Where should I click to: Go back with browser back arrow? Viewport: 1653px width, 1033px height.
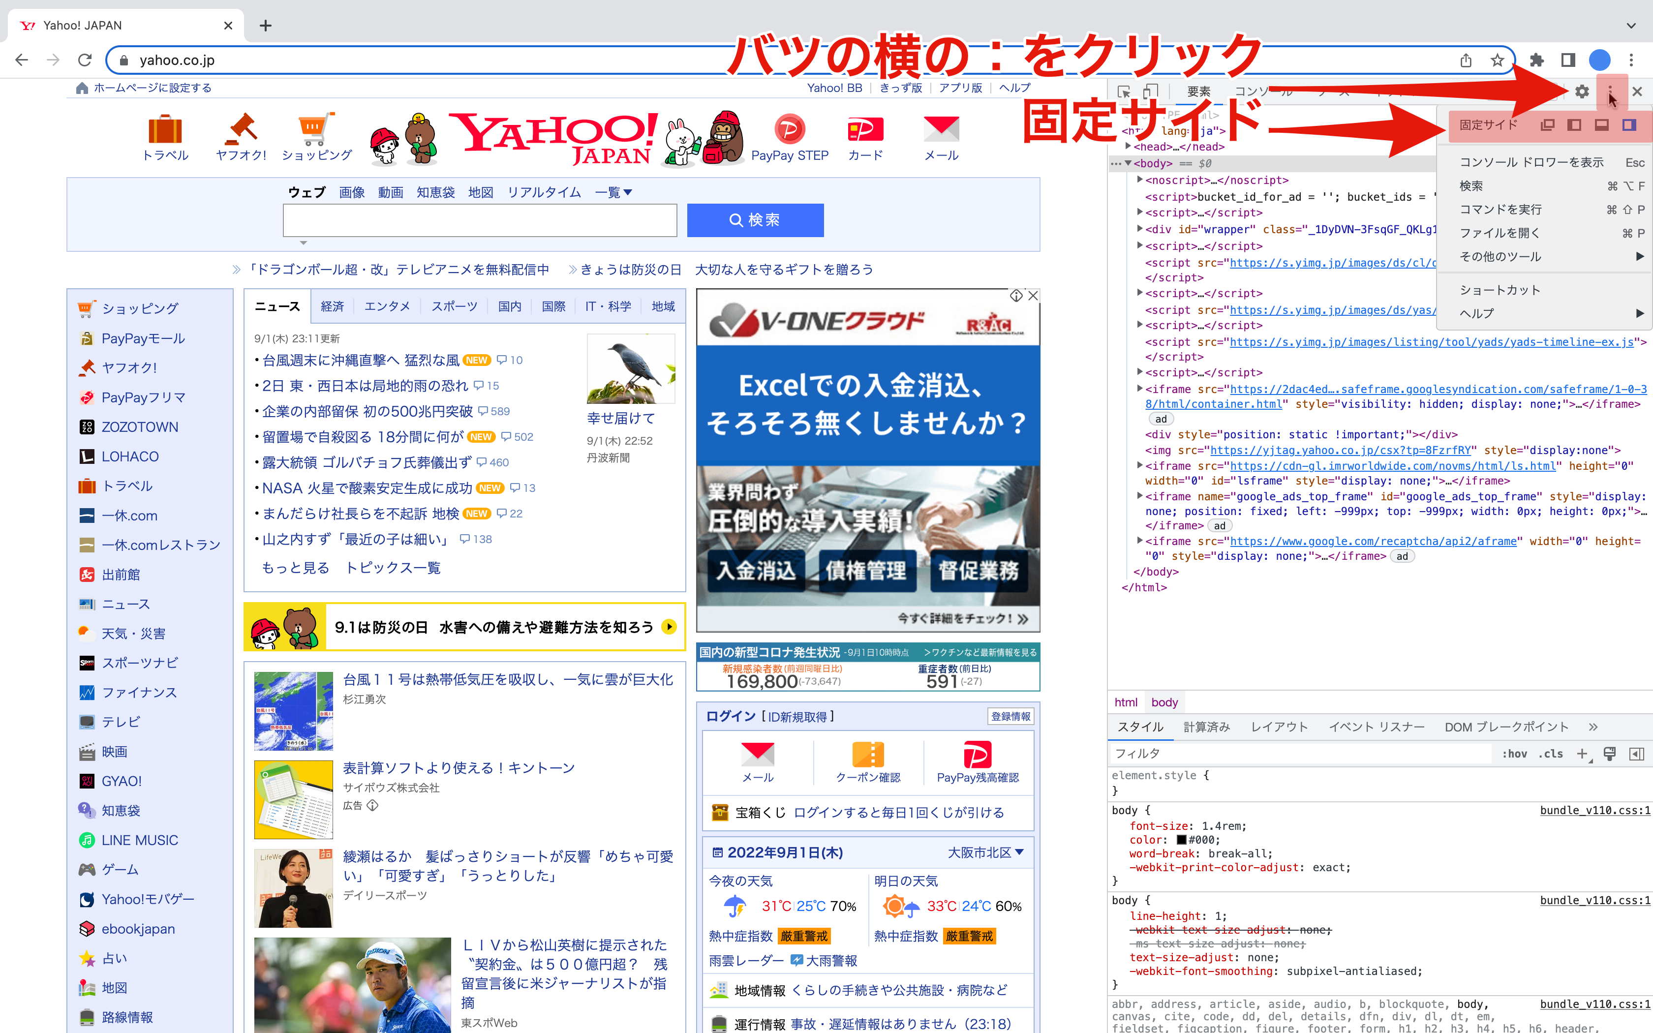point(22,60)
